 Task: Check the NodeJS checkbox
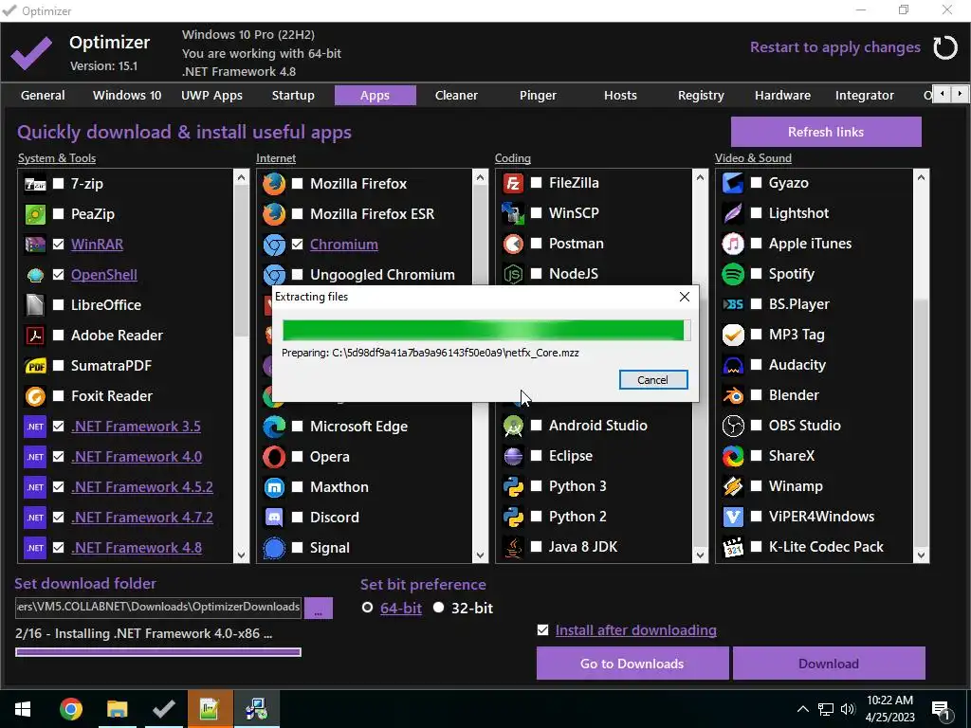[x=537, y=274]
